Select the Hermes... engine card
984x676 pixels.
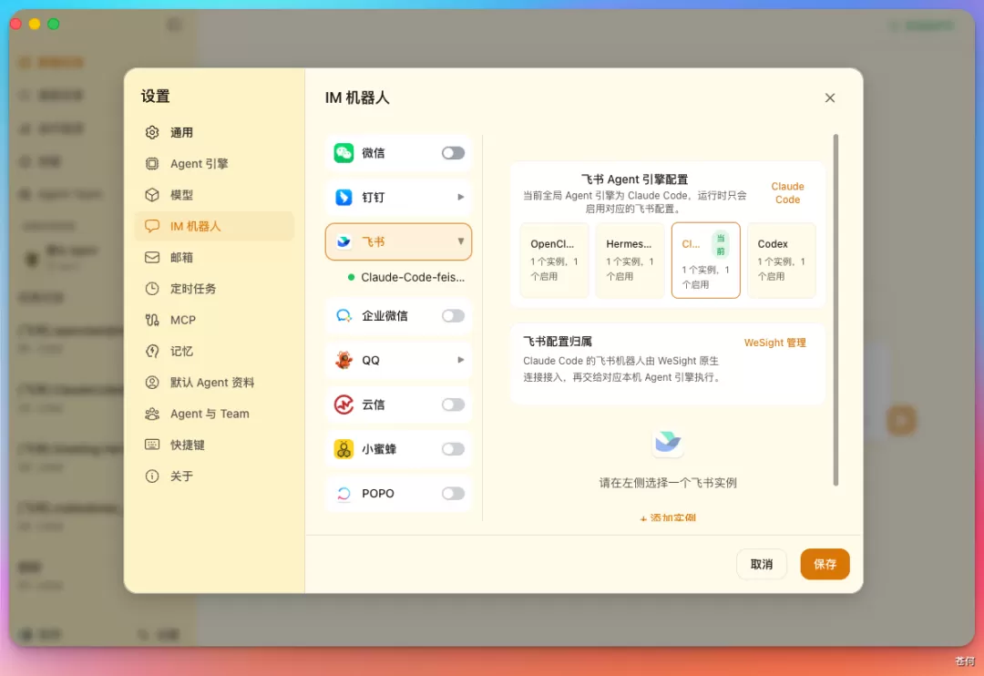[630, 260]
